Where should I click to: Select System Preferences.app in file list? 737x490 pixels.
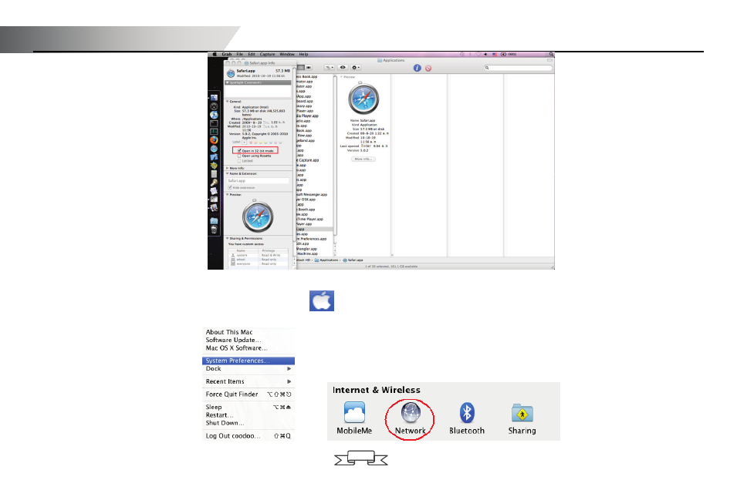[x=312, y=239]
